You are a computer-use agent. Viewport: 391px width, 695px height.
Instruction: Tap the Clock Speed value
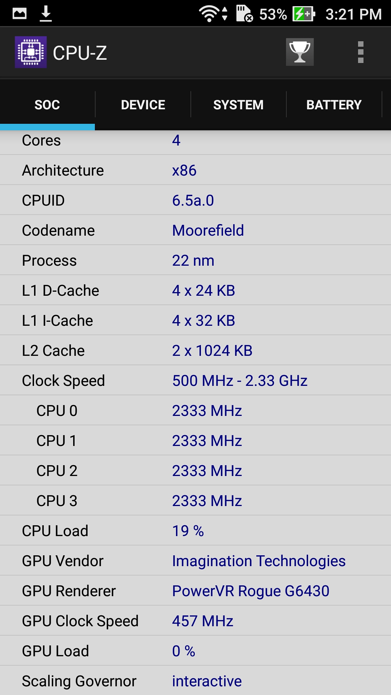(240, 380)
